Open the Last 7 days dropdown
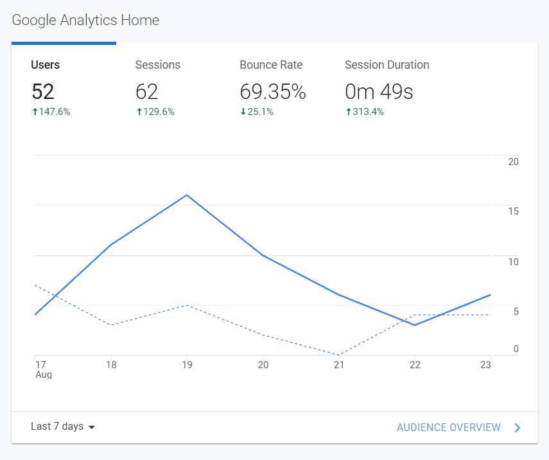This screenshot has width=549, height=460. coord(63,427)
